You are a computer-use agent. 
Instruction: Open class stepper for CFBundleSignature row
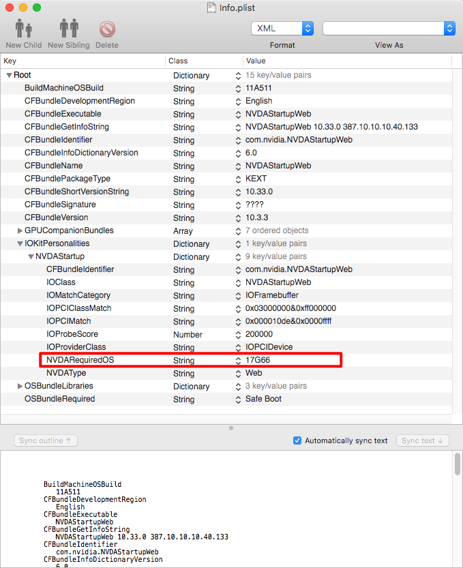coord(238,205)
